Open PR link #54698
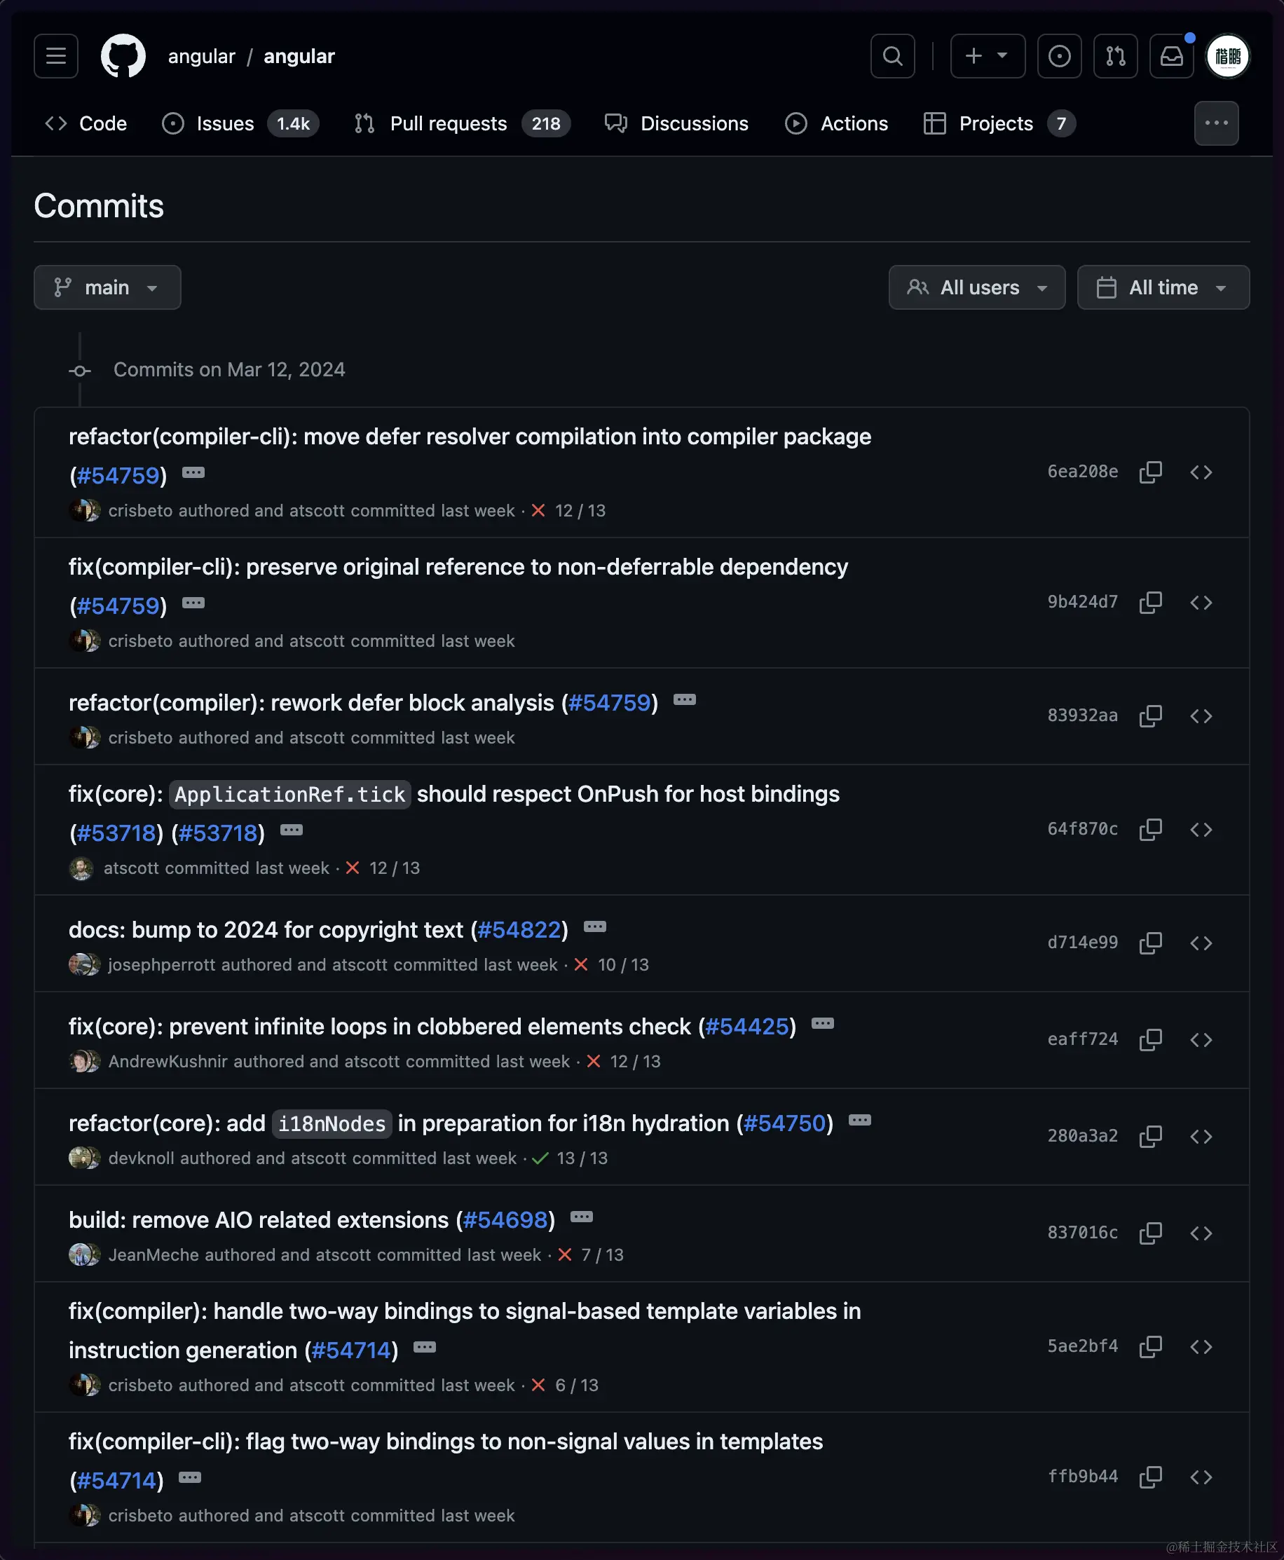 tap(505, 1221)
